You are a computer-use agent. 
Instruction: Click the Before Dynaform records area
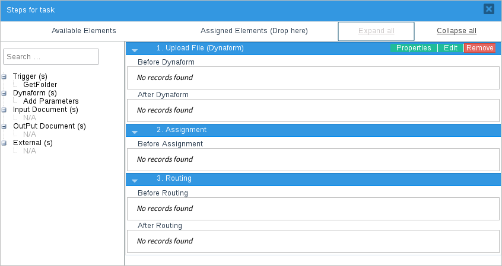point(313,78)
